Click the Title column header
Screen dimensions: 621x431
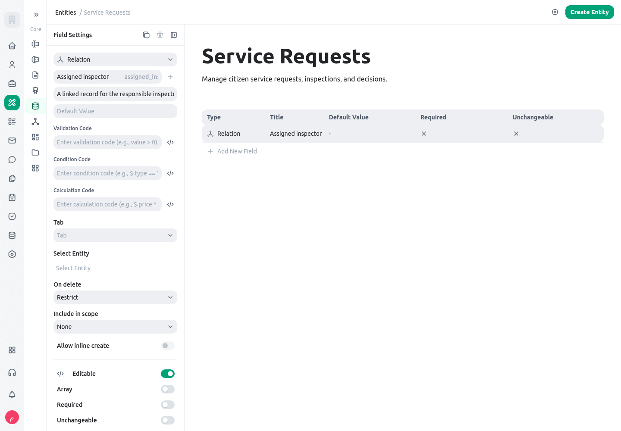click(x=277, y=117)
